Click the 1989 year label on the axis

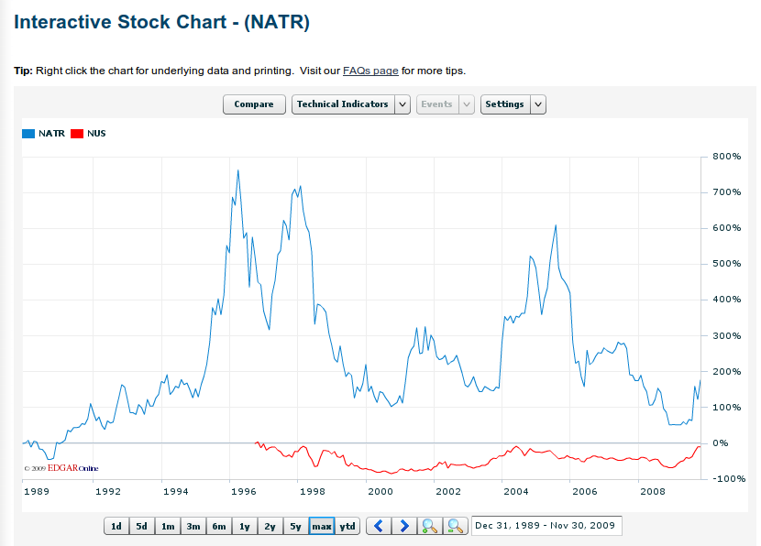37,492
